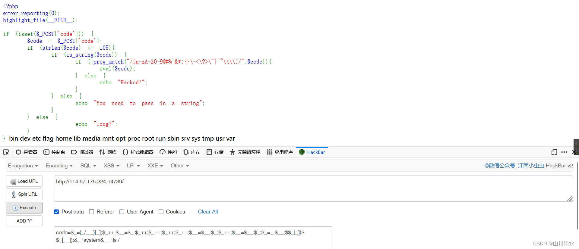
Task: Open the Performance (性能) tab
Action: tap(168, 152)
